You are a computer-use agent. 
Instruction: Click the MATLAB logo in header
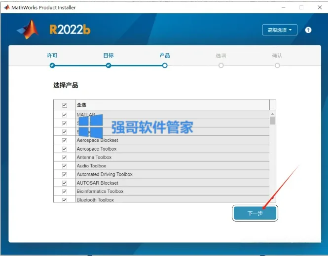pos(28,30)
